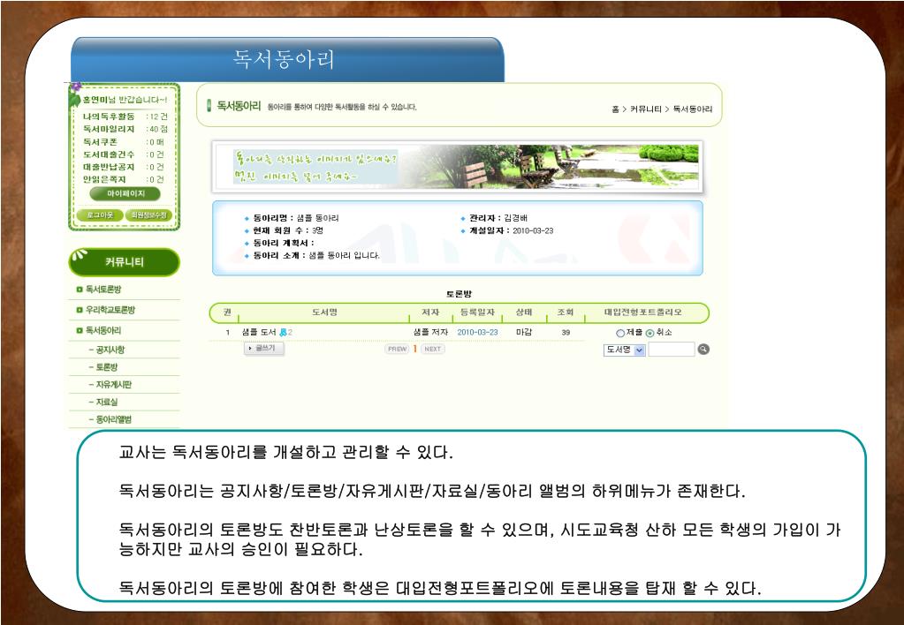Click 독서쿠폰 stat row
Screen dimensions: 904x625
(125, 142)
